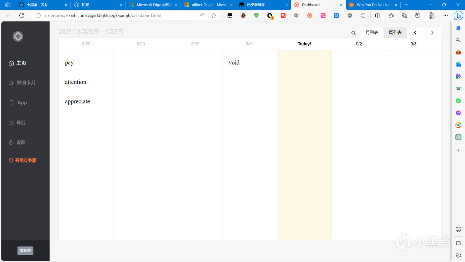The image size is (465, 262).
Task: Click the 8/31 column header
Action: tap(250, 44)
